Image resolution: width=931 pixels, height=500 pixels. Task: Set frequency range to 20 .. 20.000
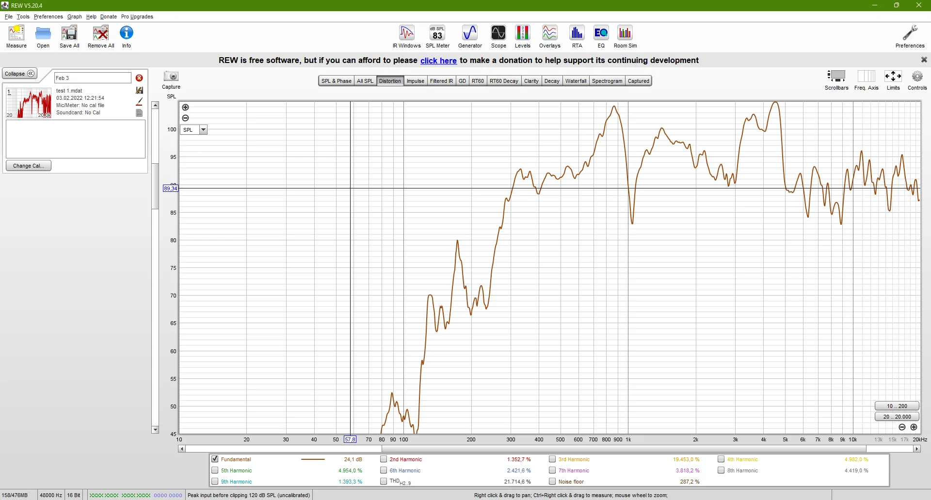(897, 417)
